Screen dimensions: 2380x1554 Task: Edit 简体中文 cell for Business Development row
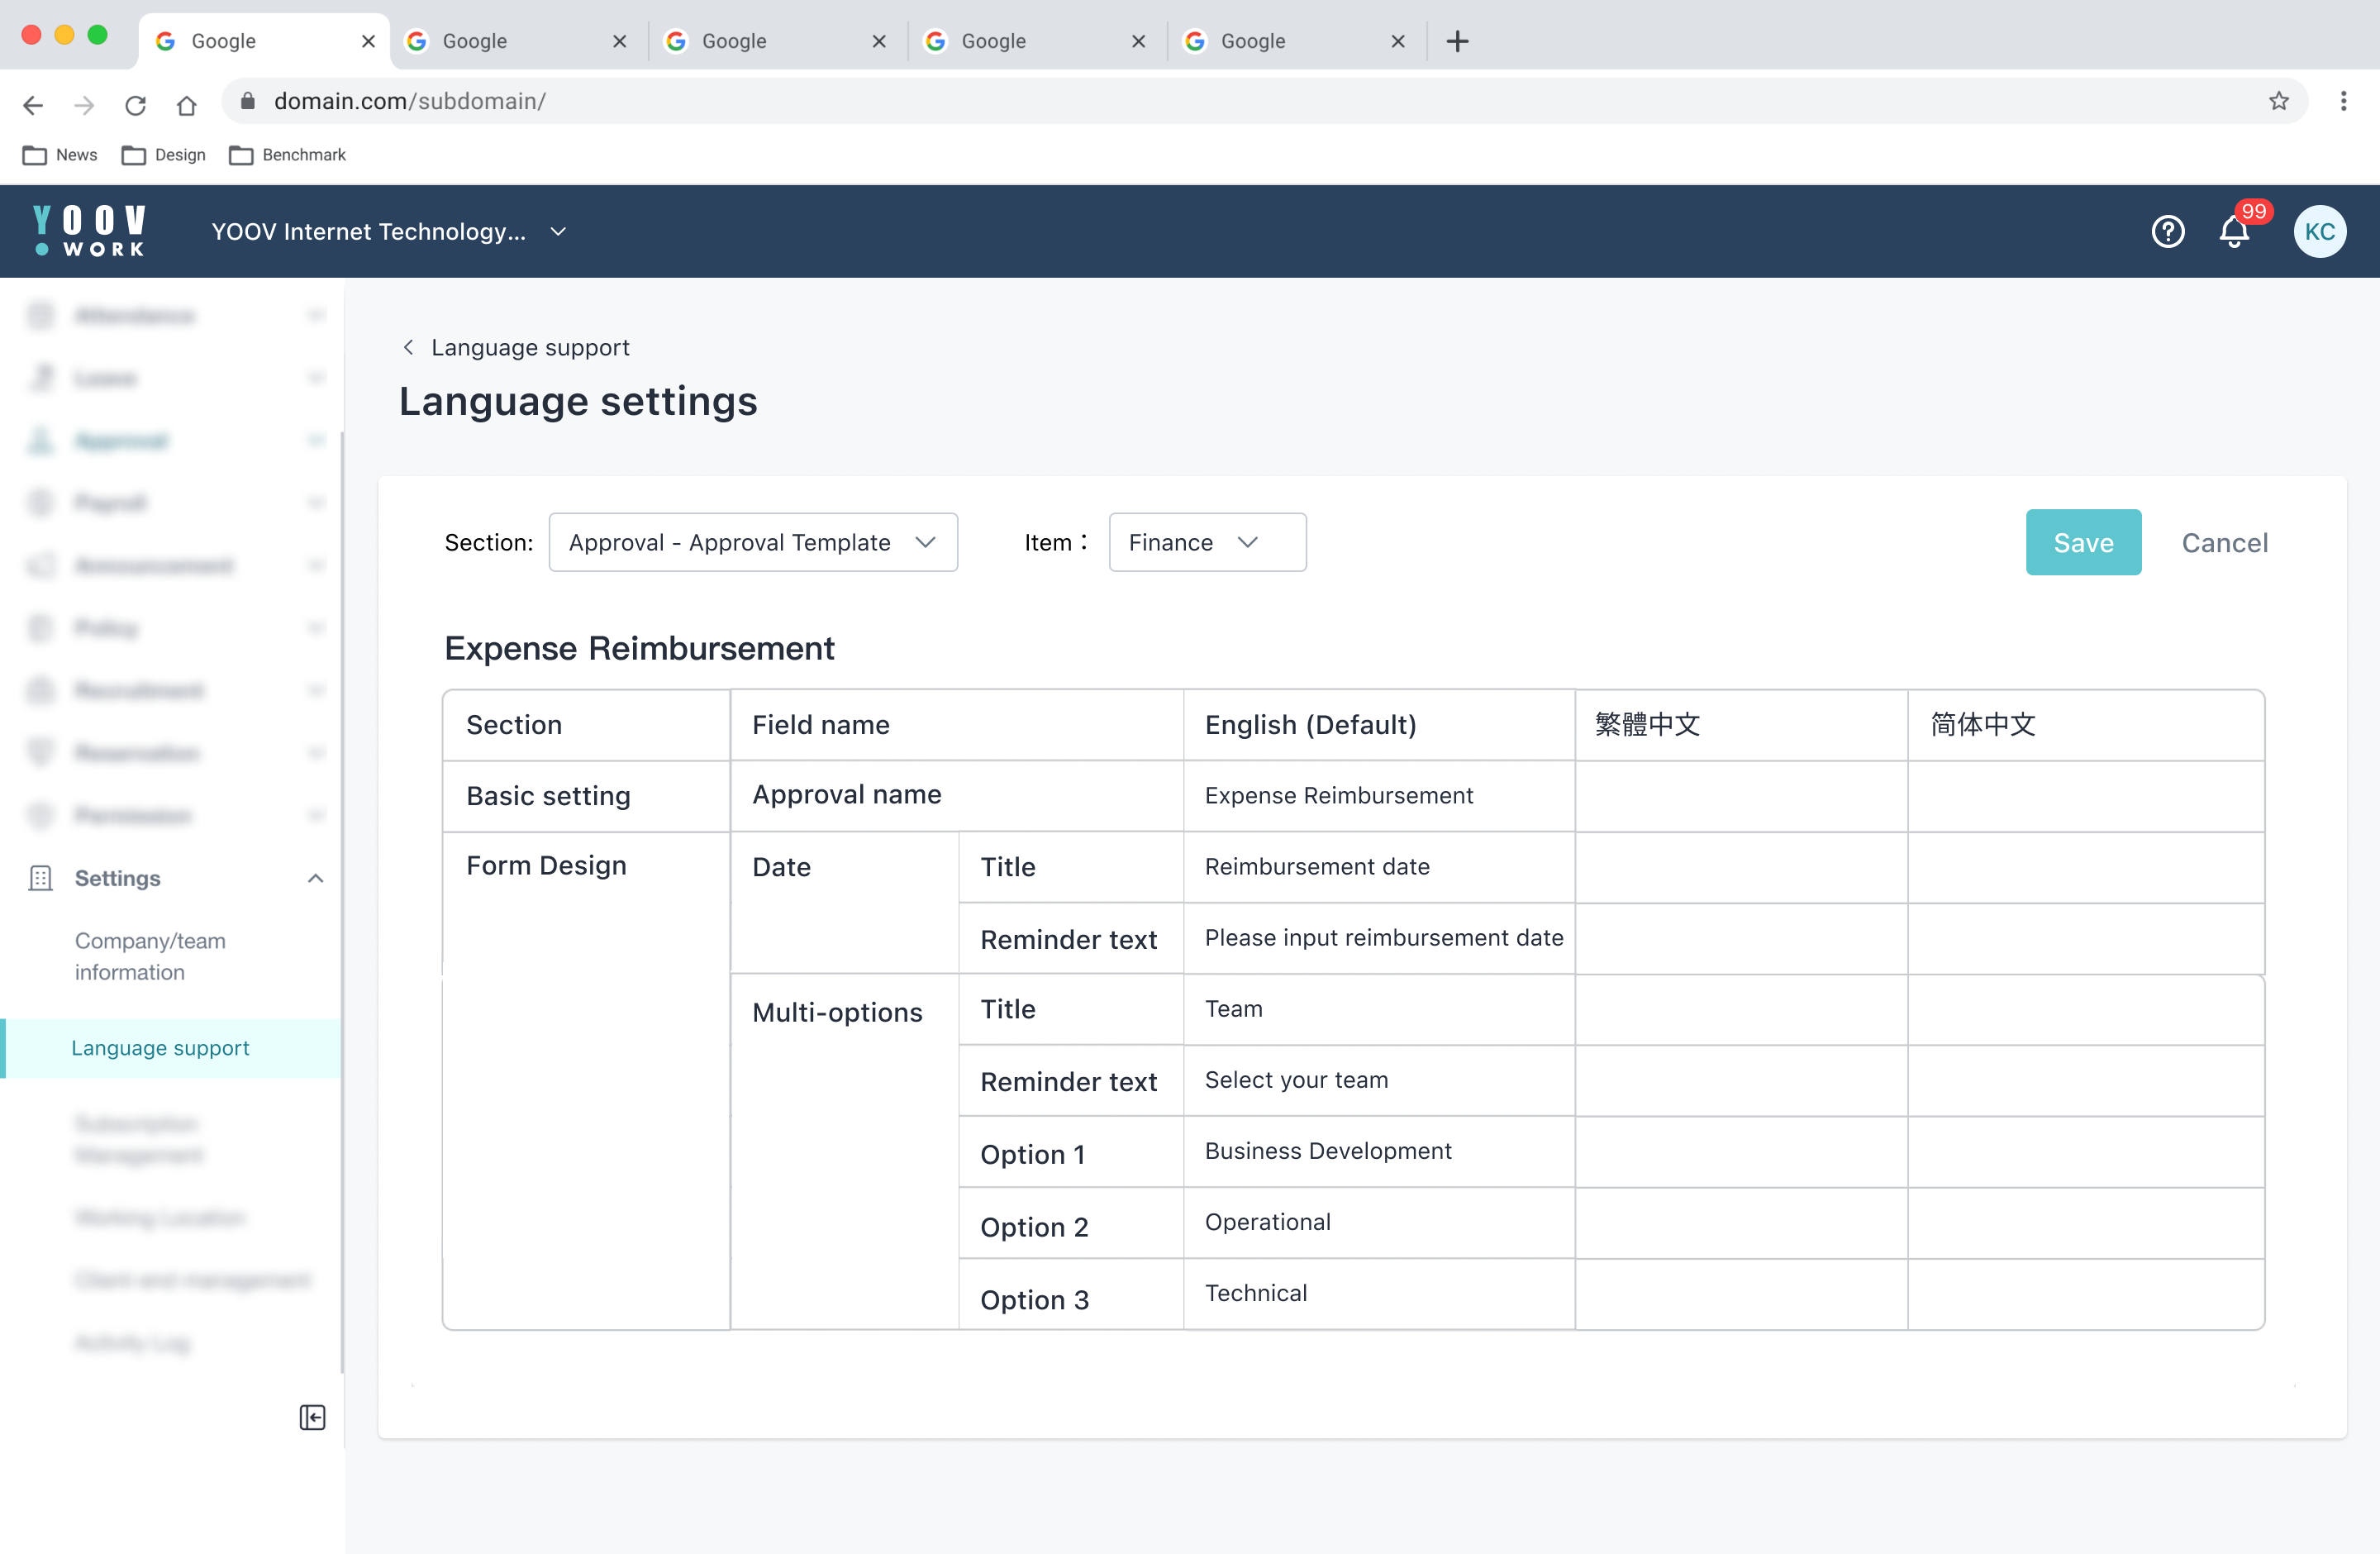(x=2085, y=1152)
